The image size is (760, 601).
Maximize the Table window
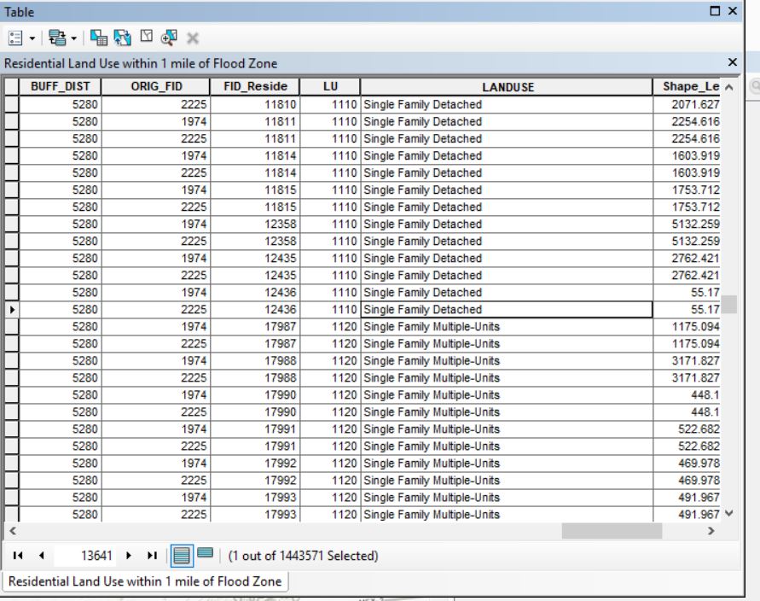click(715, 11)
